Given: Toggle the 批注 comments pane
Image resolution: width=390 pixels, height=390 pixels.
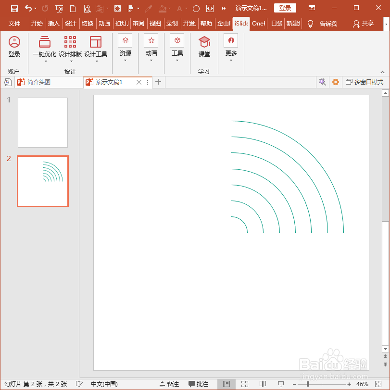Looking at the screenshot, I should click(x=198, y=384).
